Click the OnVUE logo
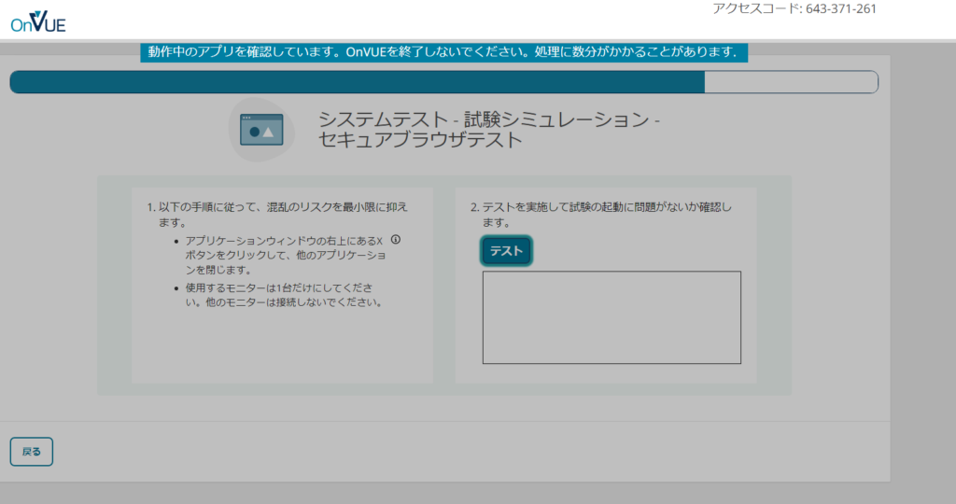Viewport: 956px width, 504px height. [38, 21]
